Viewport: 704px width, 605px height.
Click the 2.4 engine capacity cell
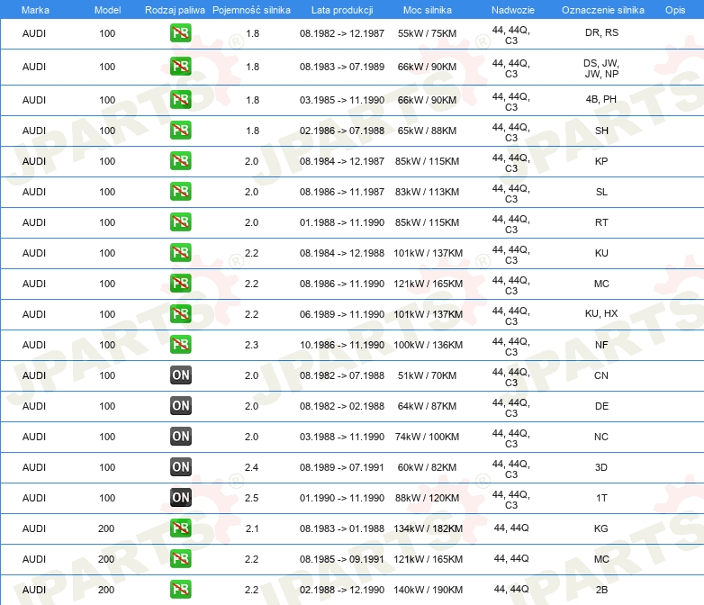pyautogui.click(x=251, y=467)
